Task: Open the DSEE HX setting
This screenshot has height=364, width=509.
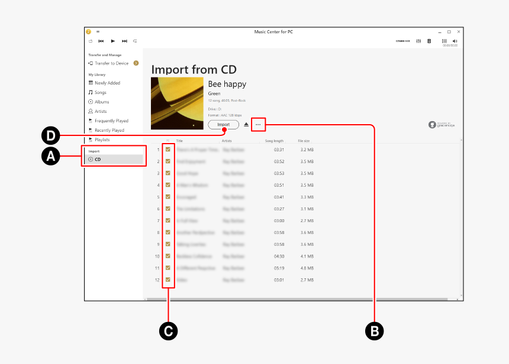Action: (x=402, y=41)
